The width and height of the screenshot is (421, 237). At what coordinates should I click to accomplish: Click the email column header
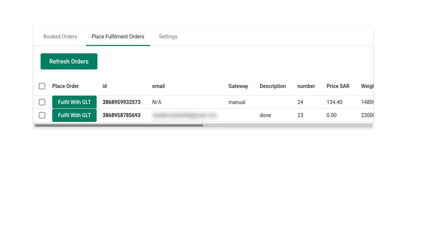158,86
